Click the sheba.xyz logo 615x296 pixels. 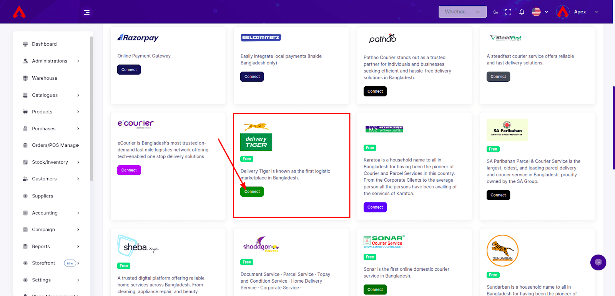click(138, 246)
